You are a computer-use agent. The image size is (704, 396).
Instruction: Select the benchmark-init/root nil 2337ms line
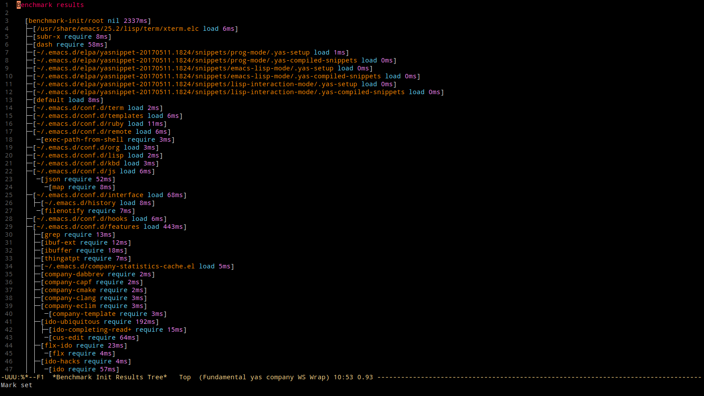(x=88, y=21)
